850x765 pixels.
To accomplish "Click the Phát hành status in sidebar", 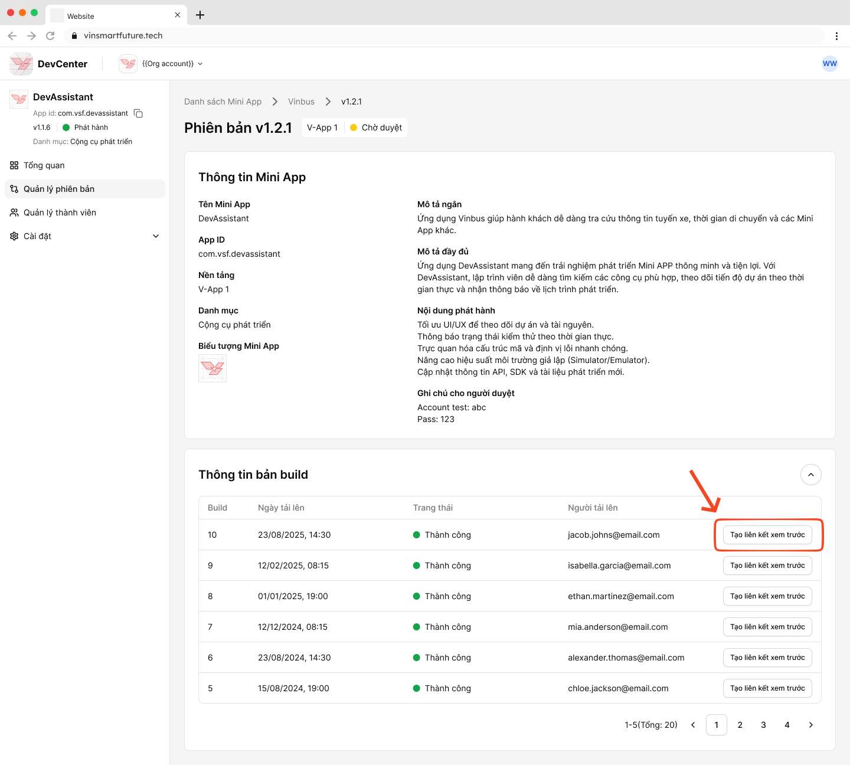I will (x=86, y=127).
